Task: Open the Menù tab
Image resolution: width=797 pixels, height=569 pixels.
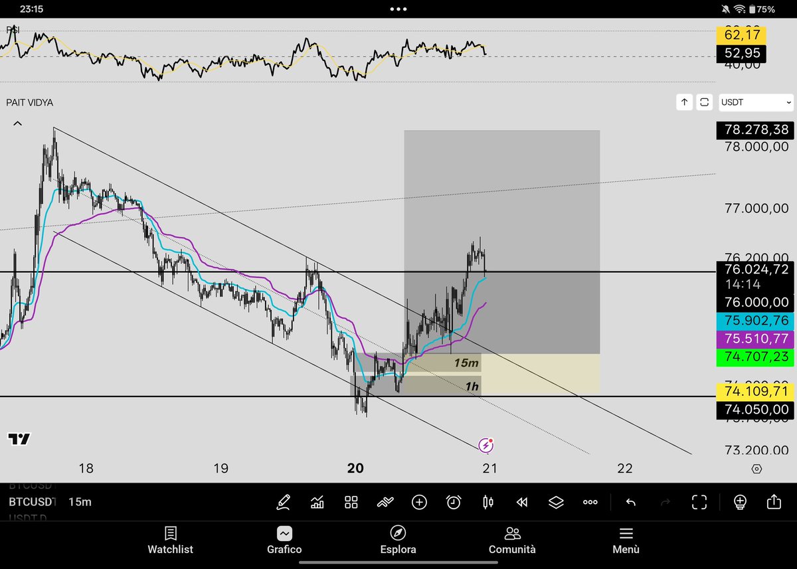Action: coord(626,540)
